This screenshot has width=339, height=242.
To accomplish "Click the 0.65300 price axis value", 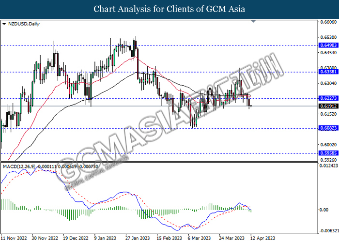I will pos(328,37).
